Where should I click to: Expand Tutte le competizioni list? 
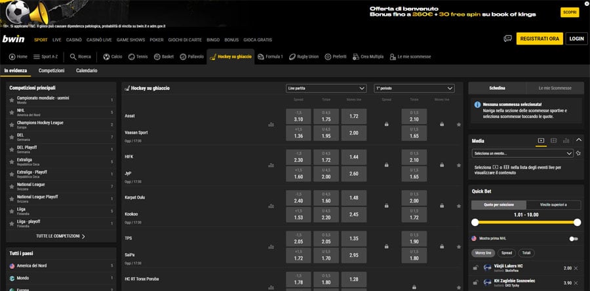[x=61, y=237]
